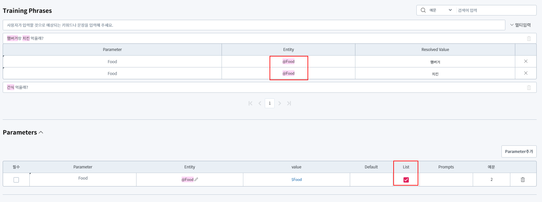Remove the 햄버거 resolved value row

526,61
